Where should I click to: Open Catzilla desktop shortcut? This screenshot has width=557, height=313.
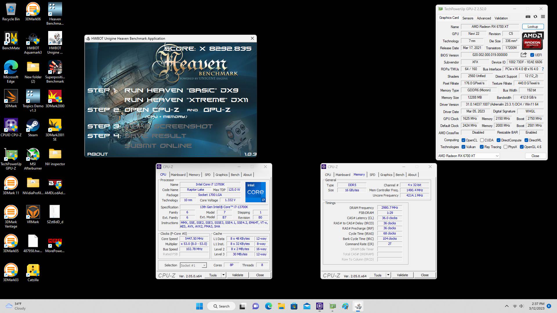click(33, 273)
